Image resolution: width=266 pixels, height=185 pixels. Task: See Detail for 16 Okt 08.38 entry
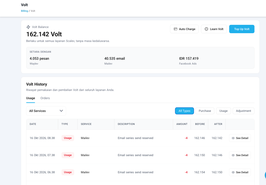click(x=240, y=138)
